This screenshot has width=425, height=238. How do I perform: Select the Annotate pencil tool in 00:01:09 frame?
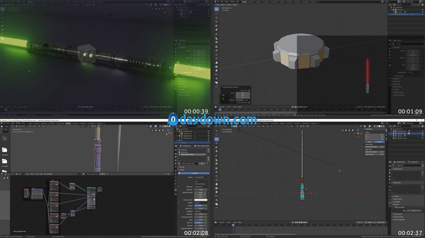pyautogui.click(x=217, y=34)
